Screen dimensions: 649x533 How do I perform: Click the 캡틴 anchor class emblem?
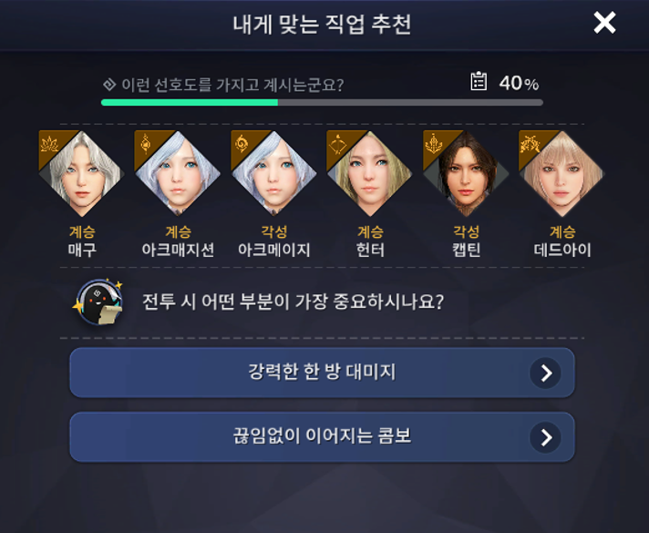[433, 144]
